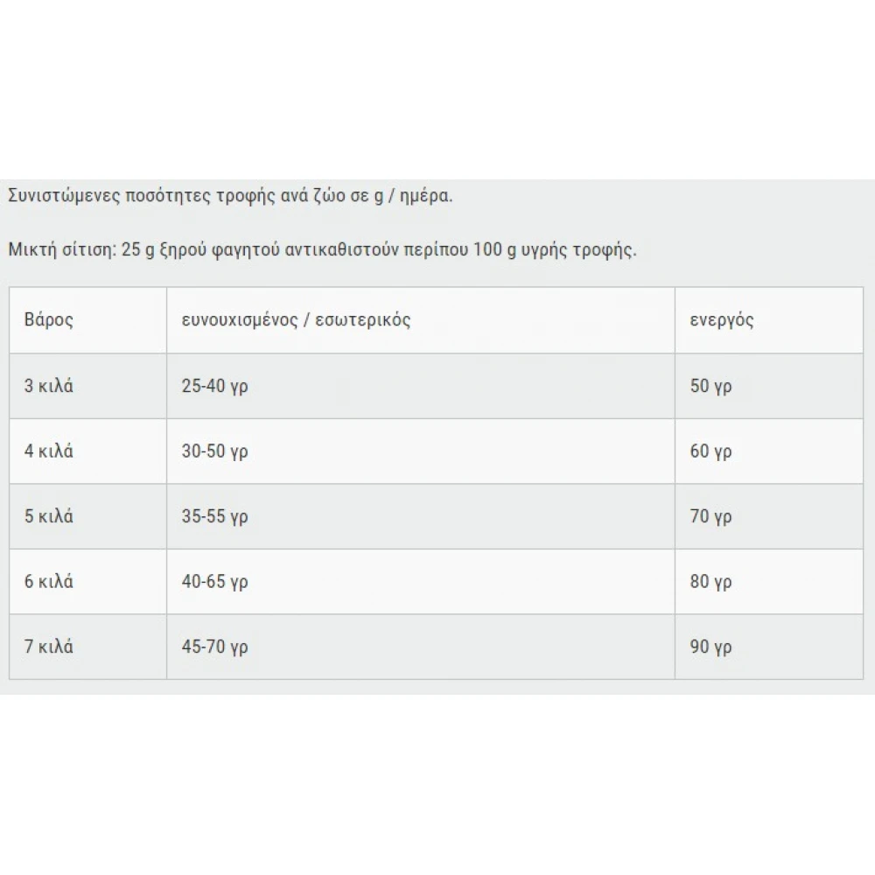Select the "5 κιλά" weight cell
The height and width of the screenshot is (875, 875).
[49, 516]
